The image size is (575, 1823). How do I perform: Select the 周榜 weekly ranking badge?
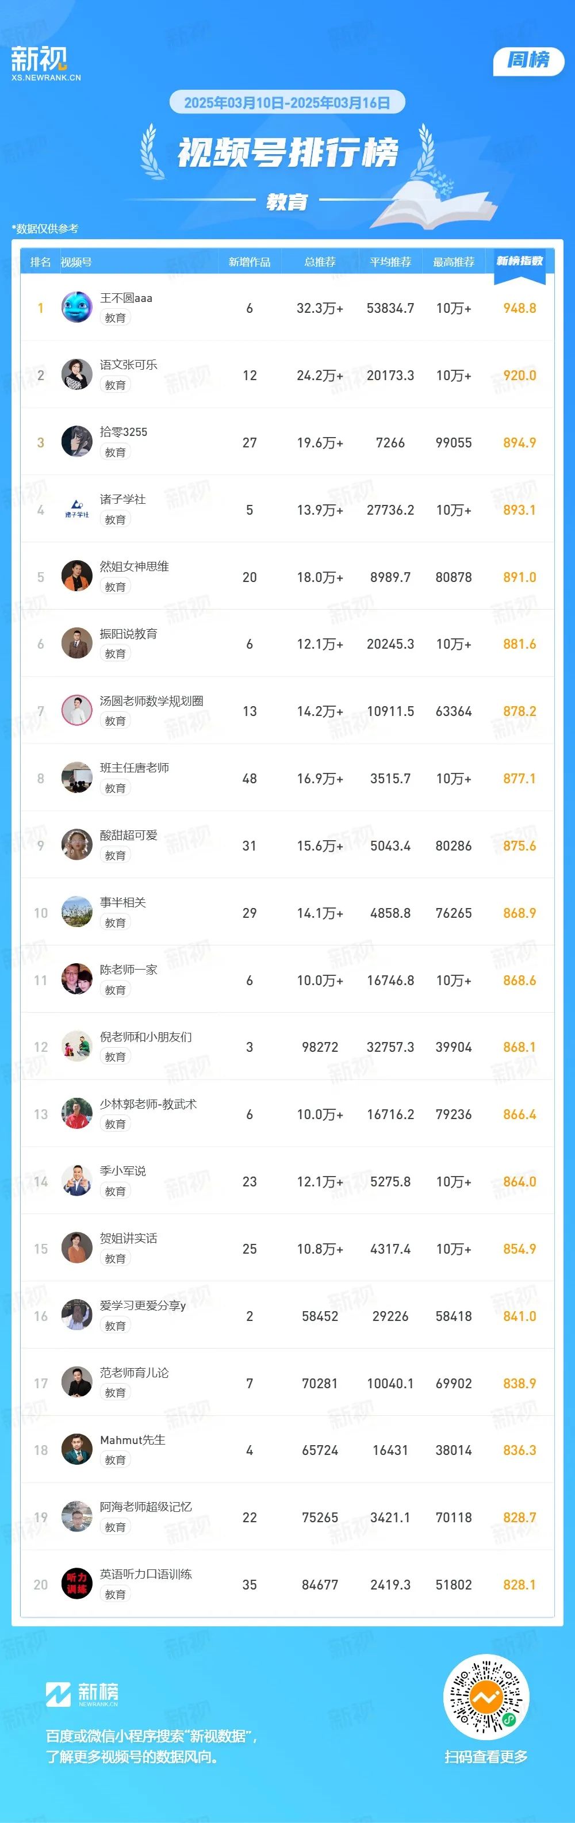(528, 61)
